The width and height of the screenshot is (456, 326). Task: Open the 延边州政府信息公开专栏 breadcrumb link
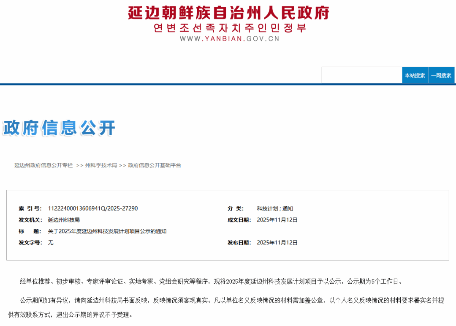tap(43, 165)
